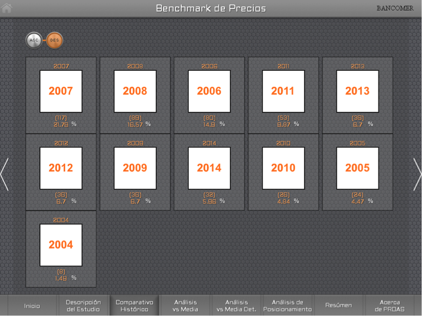This screenshot has width=422, height=316.
Task: Open the Análisis vs Media tab
Action: (x=185, y=306)
